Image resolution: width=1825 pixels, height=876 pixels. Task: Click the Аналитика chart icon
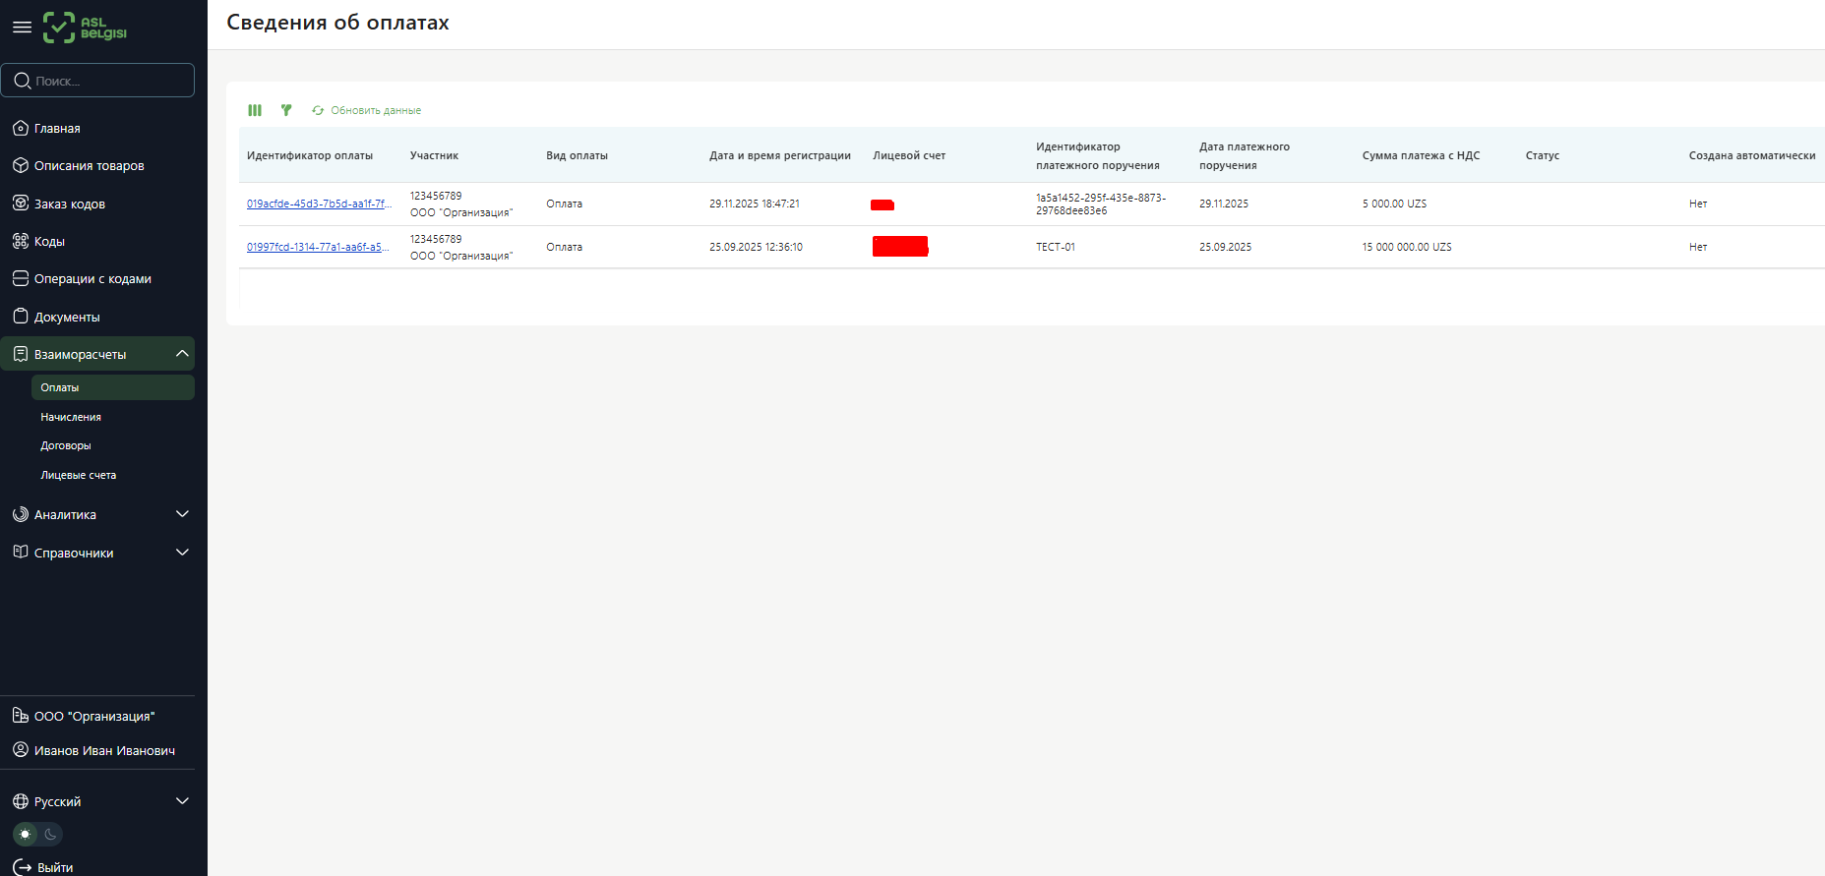click(21, 514)
